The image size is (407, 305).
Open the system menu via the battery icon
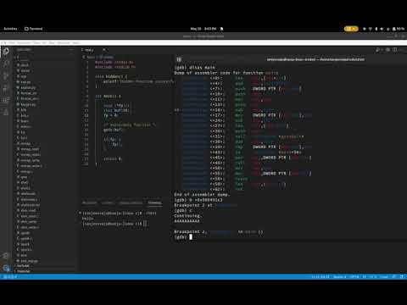coord(399,29)
